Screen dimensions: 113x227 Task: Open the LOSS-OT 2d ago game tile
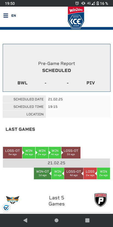tap(71, 153)
